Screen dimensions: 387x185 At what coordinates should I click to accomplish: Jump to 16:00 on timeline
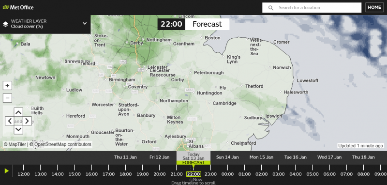pyautogui.click(x=91, y=174)
